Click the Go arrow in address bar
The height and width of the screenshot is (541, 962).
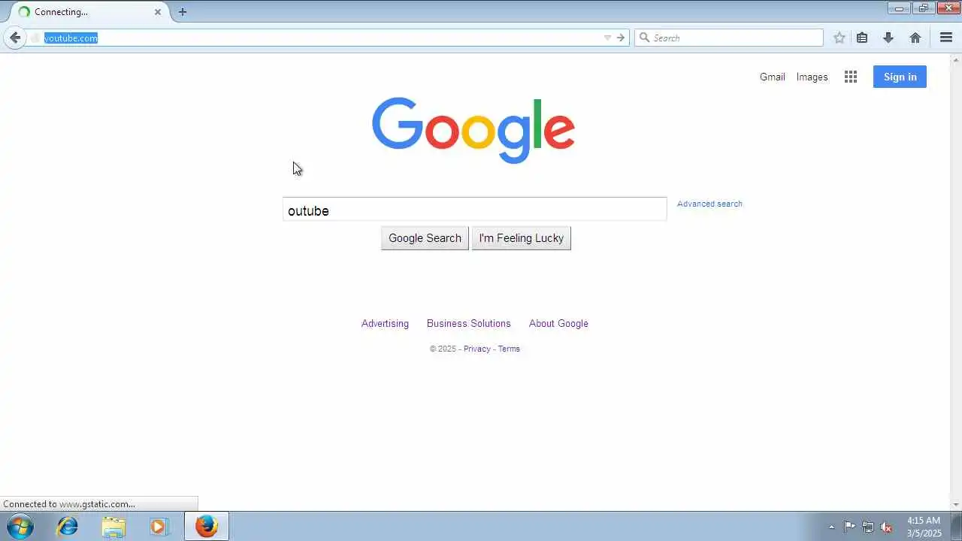tap(621, 38)
